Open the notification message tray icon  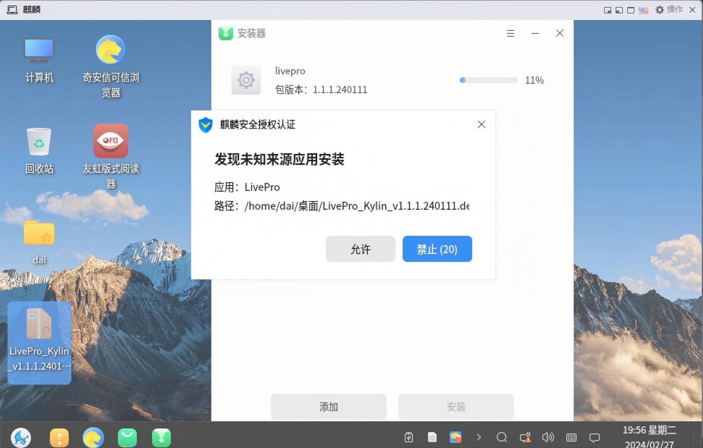tap(594, 437)
